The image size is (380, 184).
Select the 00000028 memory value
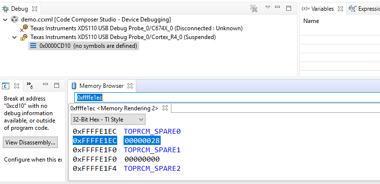(x=142, y=141)
